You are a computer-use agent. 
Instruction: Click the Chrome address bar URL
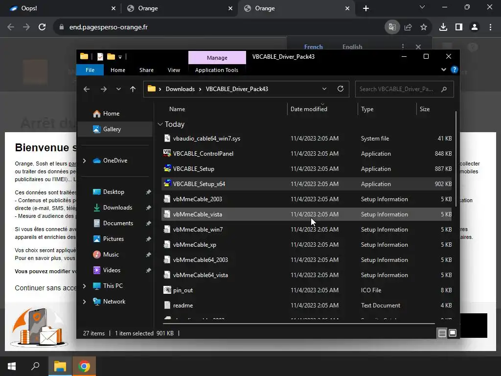pyautogui.click(x=108, y=27)
